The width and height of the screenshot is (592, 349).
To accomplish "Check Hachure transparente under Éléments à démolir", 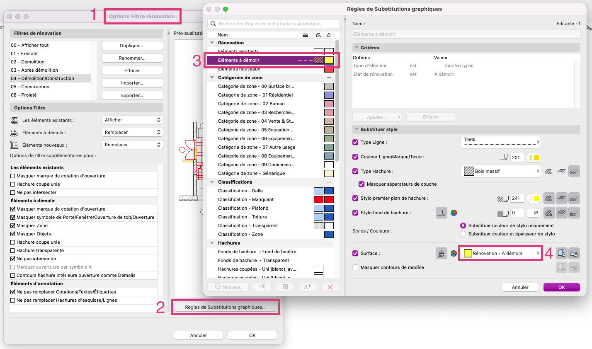I will coord(13,250).
